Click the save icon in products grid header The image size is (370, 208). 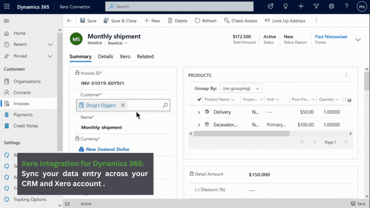point(349,100)
